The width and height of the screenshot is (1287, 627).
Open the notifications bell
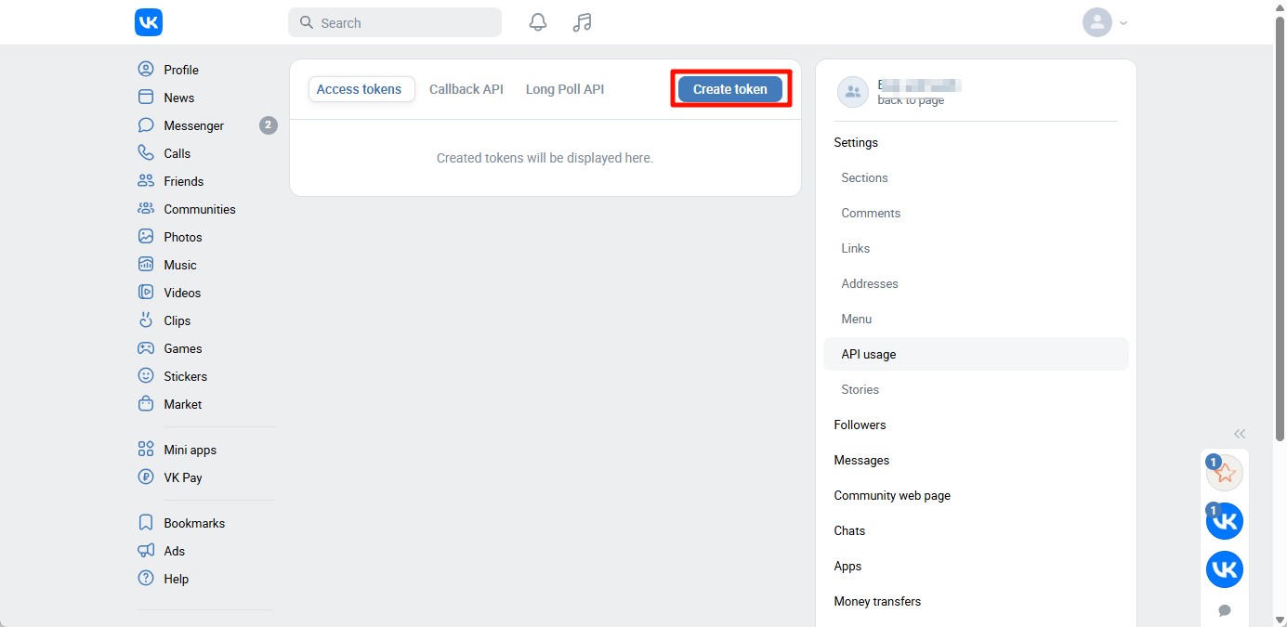click(x=538, y=22)
